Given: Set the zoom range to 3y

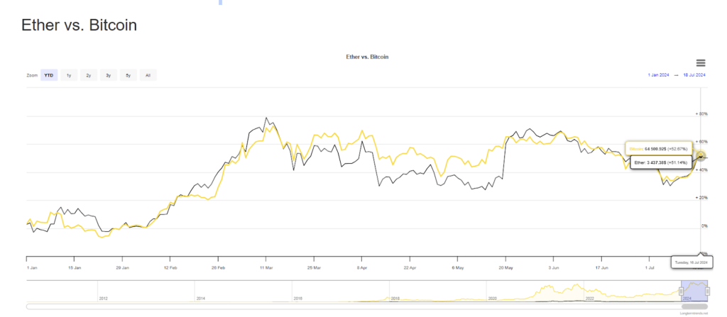Looking at the screenshot, I should [x=108, y=75].
